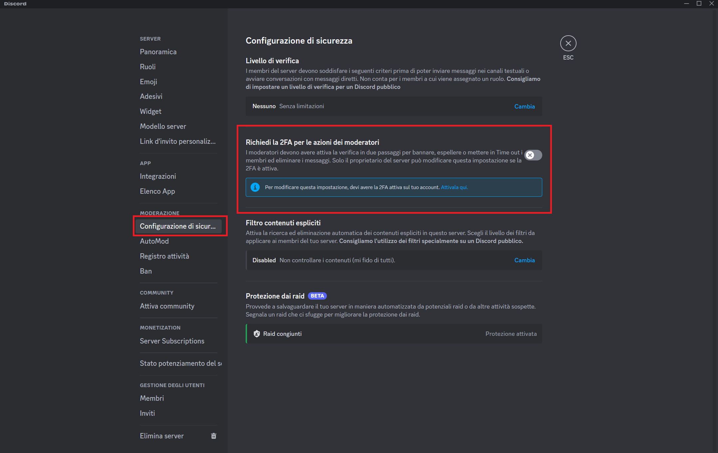Open the AutoMod moderation page
The height and width of the screenshot is (453, 718).
pyautogui.click(x=154, y=241)
